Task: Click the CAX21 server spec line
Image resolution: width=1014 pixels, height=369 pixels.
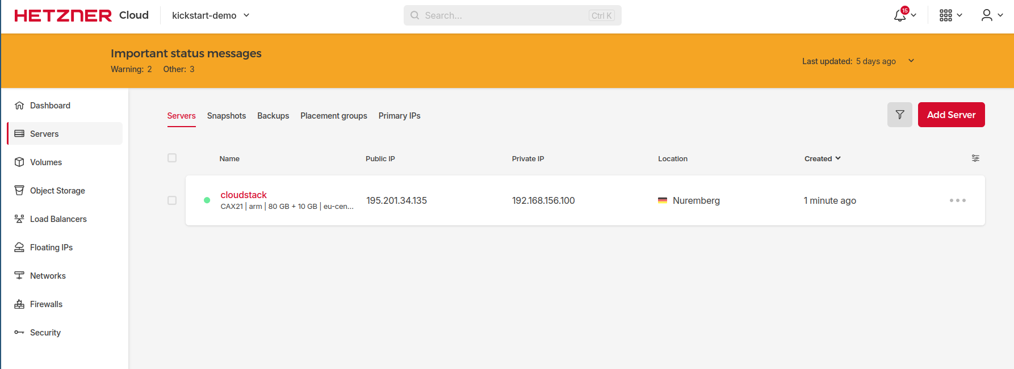Action: (287, 207)
